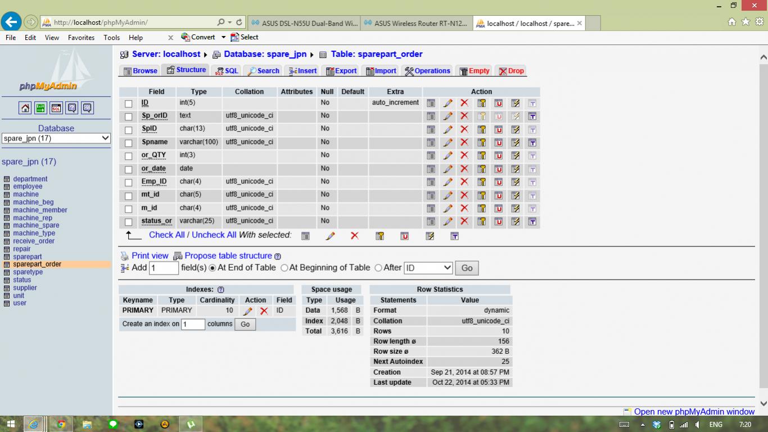Open the Export tab
This screenshot has width=768, height=432.
(341, 71)
